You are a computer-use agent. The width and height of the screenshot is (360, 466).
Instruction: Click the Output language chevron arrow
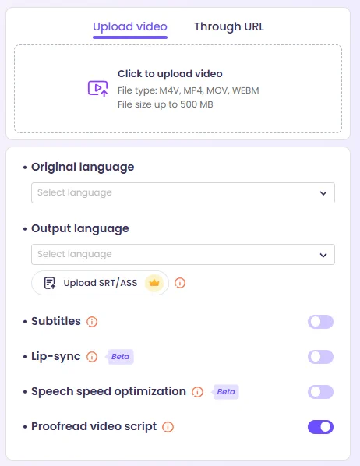click(x=323, y=255)
